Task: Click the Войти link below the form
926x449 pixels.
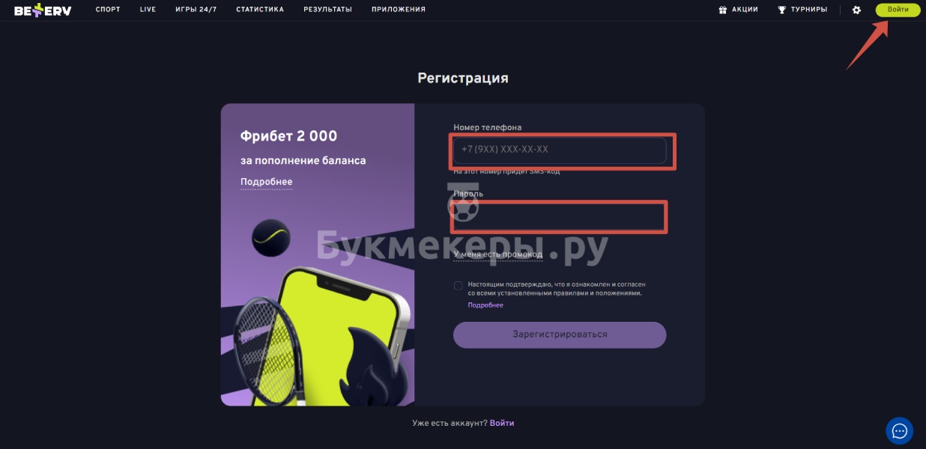Action: pos(502,423)
